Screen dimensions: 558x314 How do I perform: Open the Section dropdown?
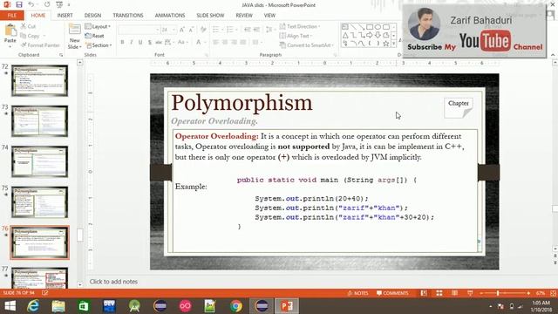tap(99, 45)
